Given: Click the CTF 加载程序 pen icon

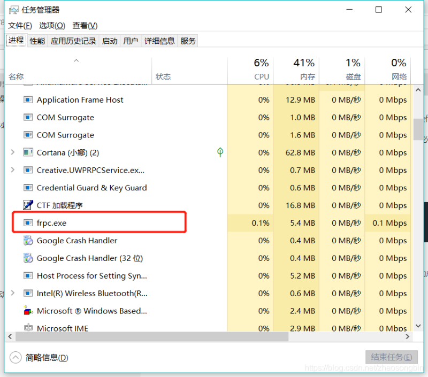Looking at the screenshot, I should pos(28,205).
